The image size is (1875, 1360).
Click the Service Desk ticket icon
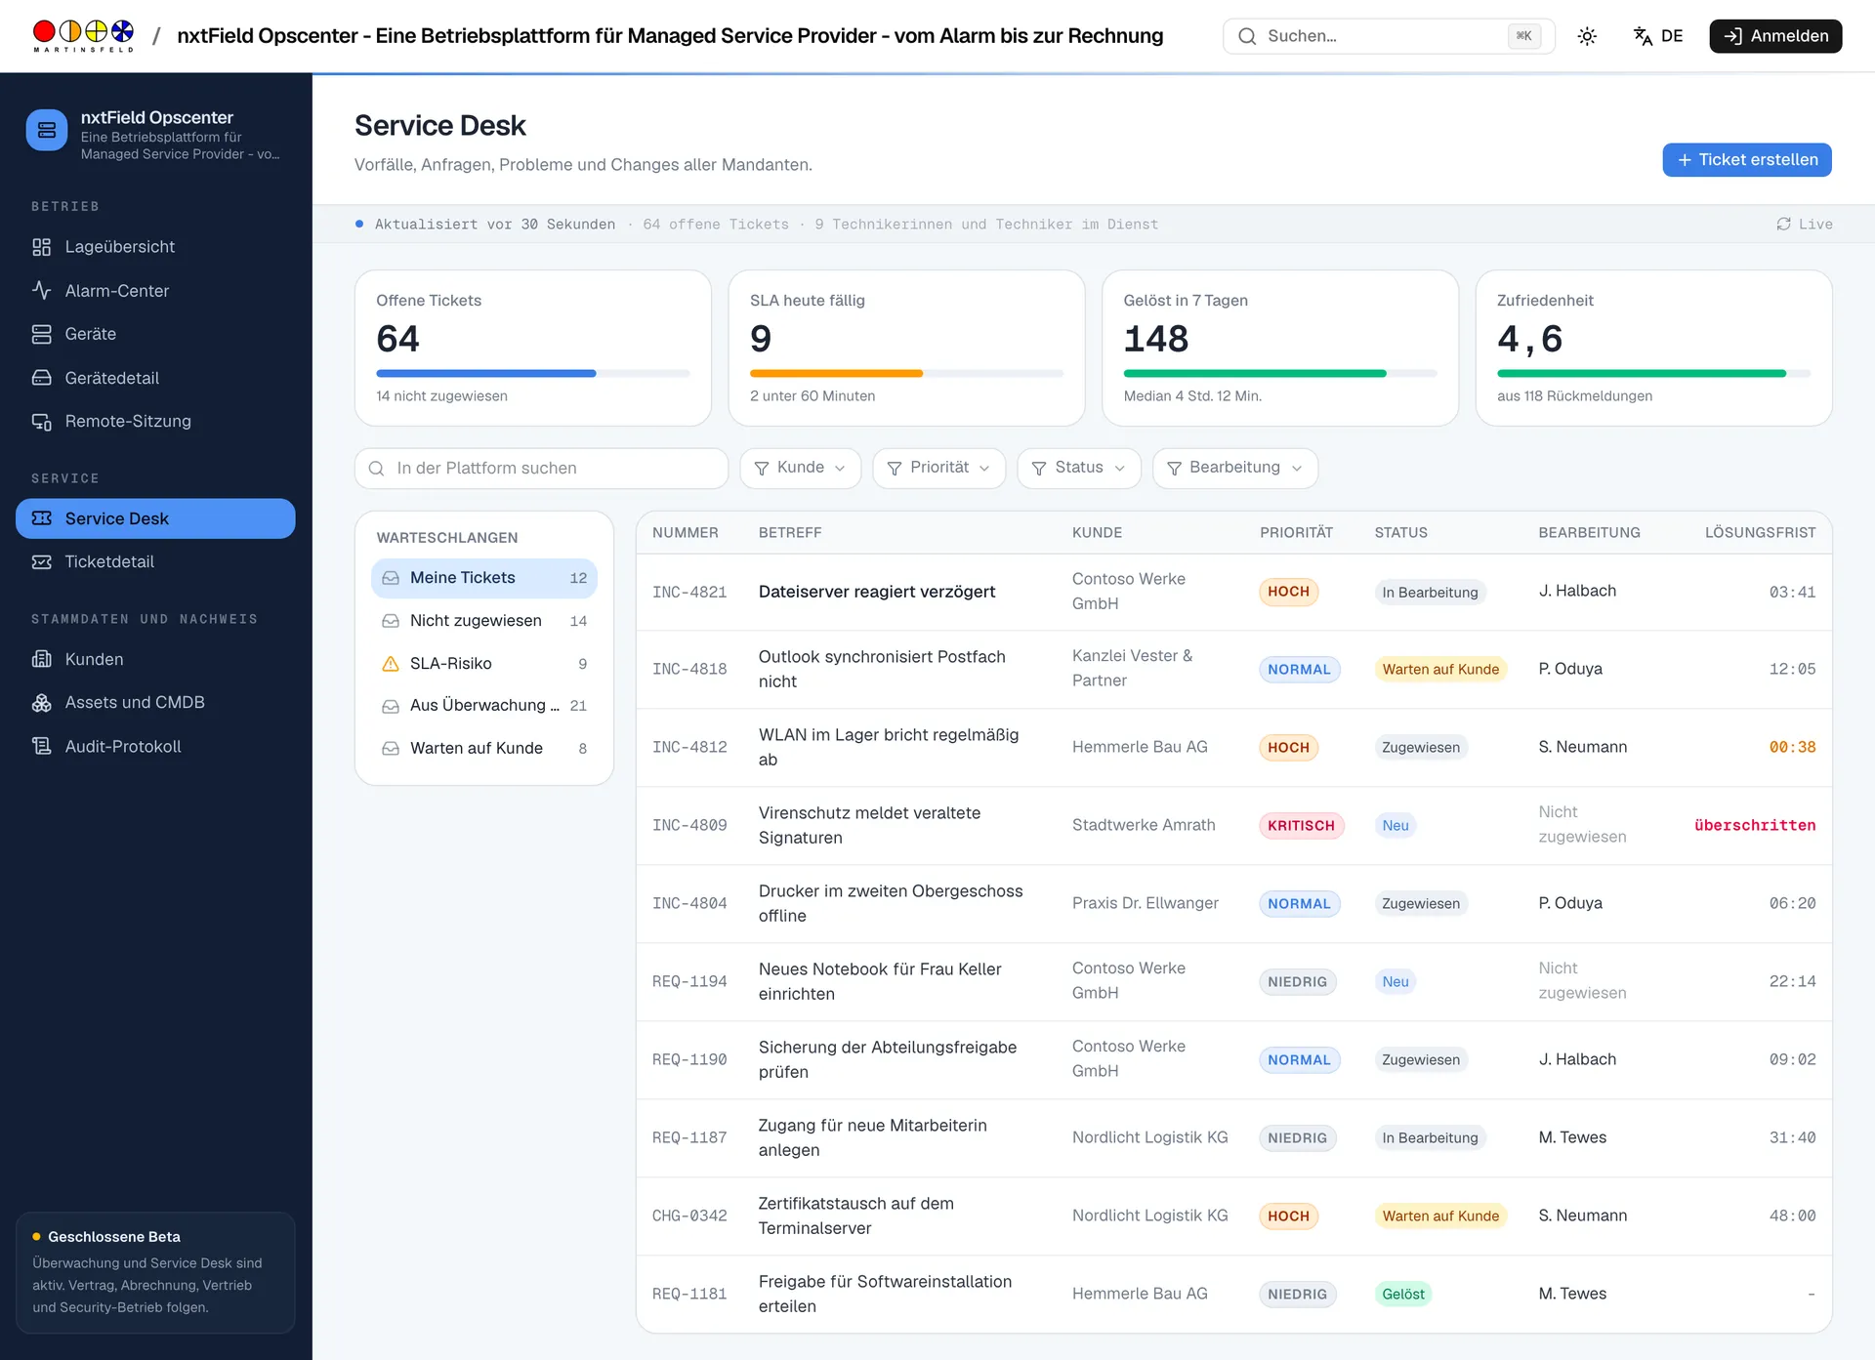[x=41, y=518]
